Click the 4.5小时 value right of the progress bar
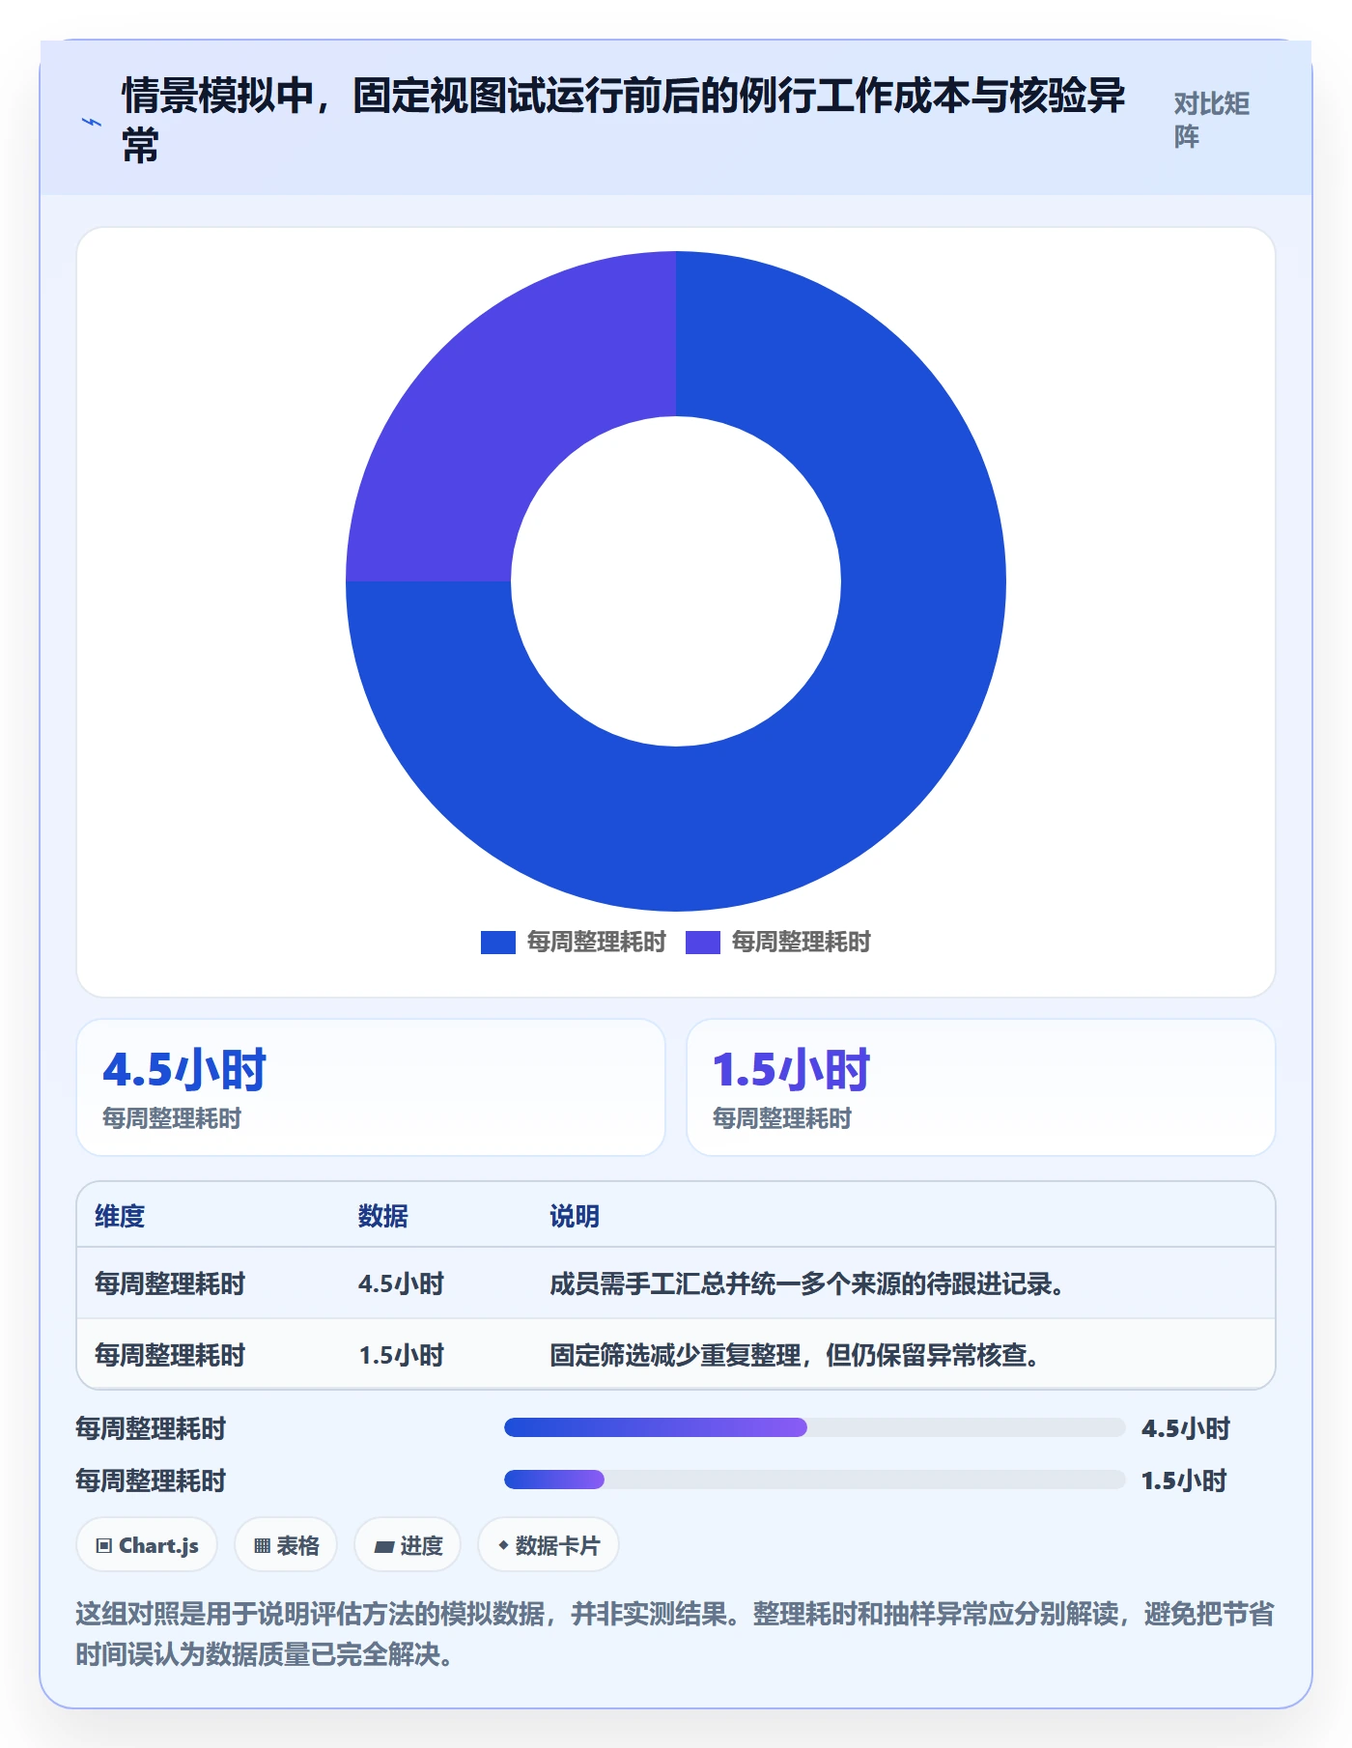Screen dimensions: 1352x1748 coord(1186,1428)
